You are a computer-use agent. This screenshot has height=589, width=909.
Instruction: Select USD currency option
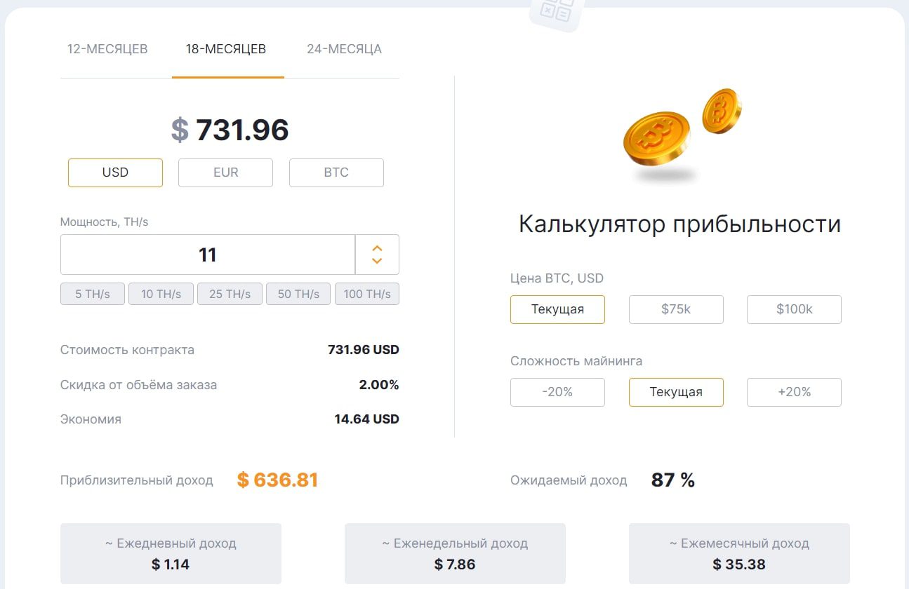click(115, 172)
